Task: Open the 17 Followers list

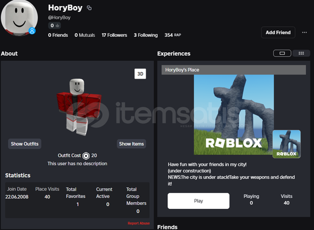Action: [x=114, y=35]
